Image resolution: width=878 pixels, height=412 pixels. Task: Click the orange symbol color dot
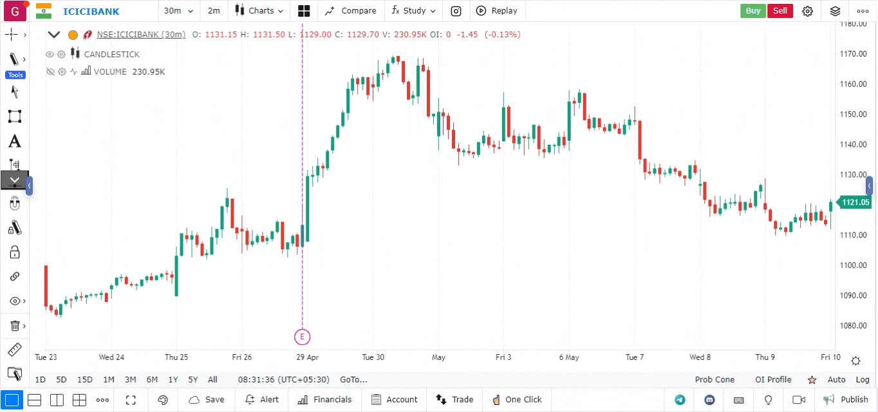click(73, 35)
